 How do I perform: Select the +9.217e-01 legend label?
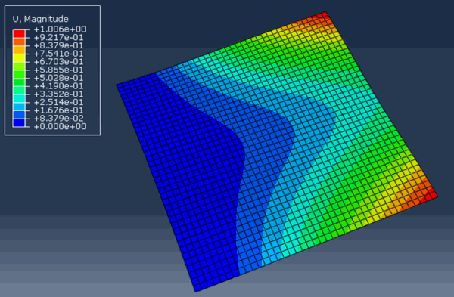(x=58, y=37)
